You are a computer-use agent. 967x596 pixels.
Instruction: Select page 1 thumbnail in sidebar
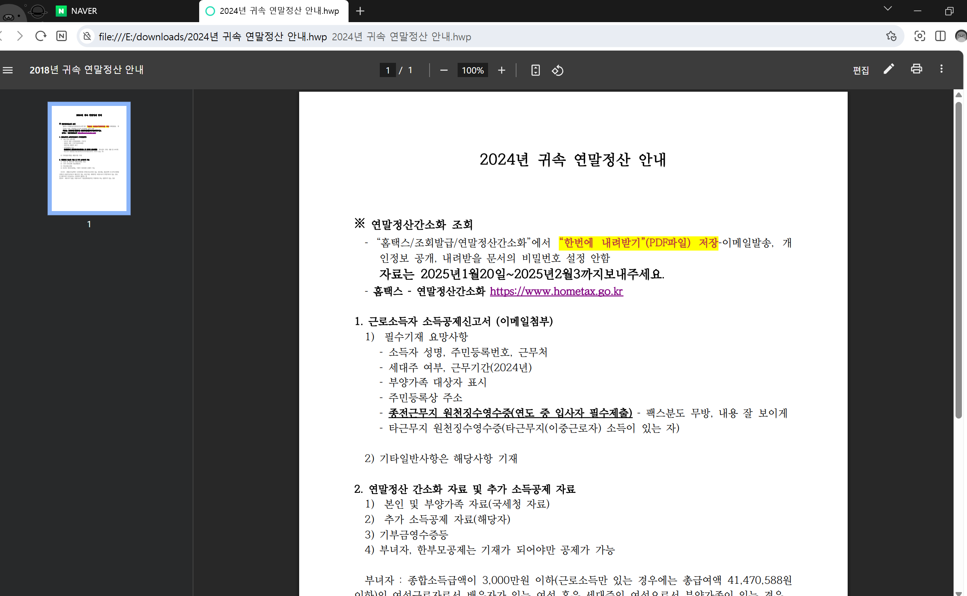tap(89, 158)
